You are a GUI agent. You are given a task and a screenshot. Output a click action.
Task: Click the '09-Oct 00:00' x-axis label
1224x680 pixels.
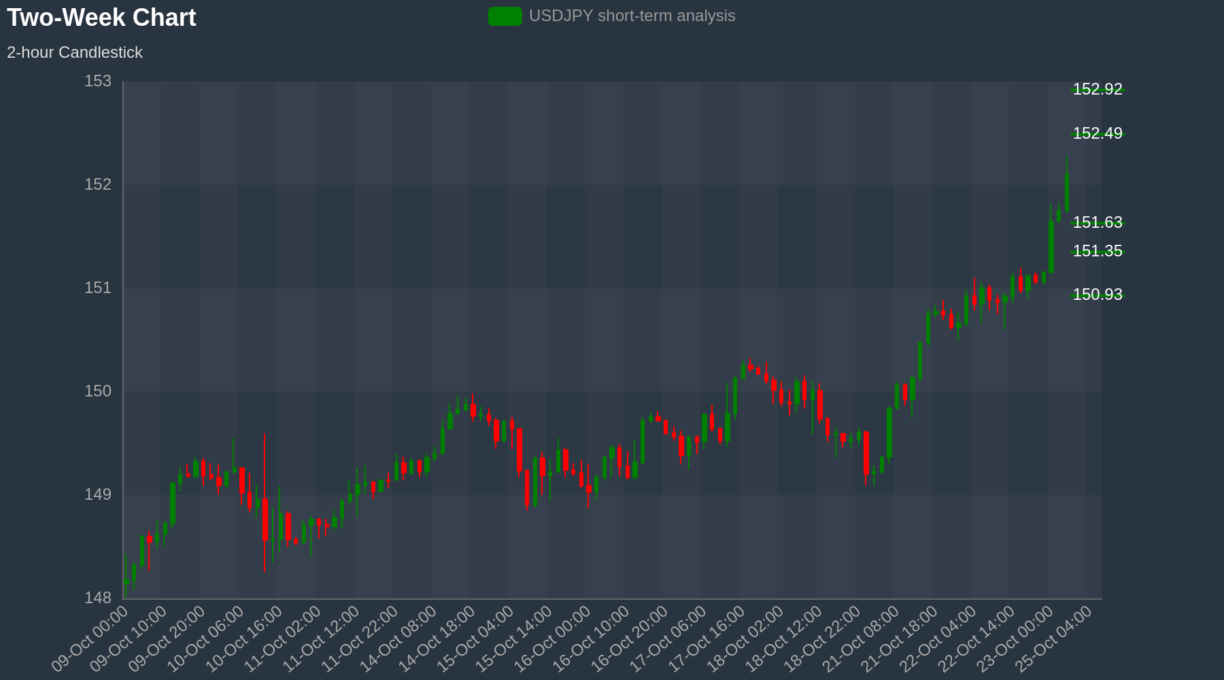(x=90, y=639)
